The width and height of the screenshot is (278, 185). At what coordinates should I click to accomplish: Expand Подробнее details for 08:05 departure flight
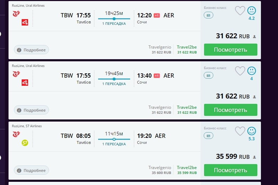(31, 170)
